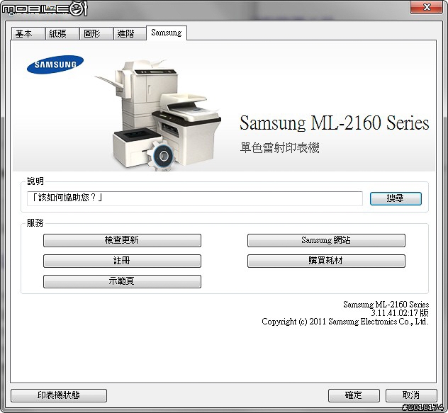Screen dimensions: 448x413
Task: Click the help search field 「該如何協助您？」
Action: coord(194,198)
